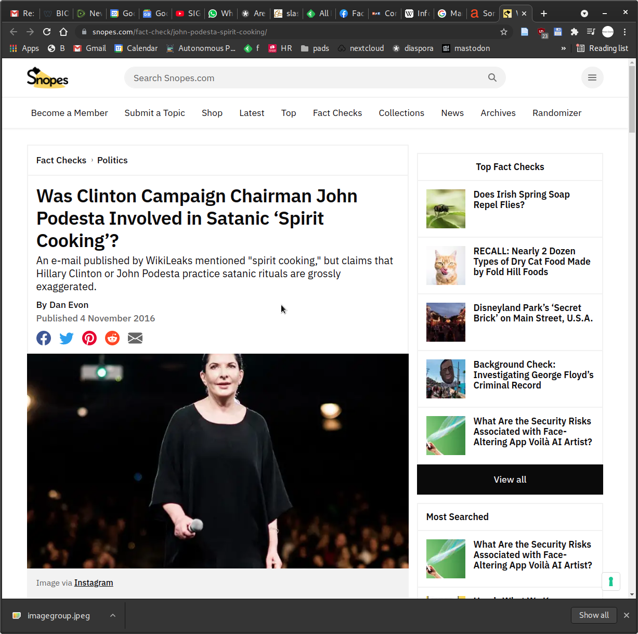The image size is (638, 634).
Task: Open the Fact Checks nav item
Action: click(337, 113)
